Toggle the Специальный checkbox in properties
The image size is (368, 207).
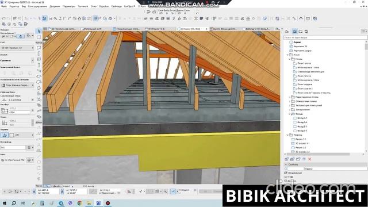[x=286, y=173]
